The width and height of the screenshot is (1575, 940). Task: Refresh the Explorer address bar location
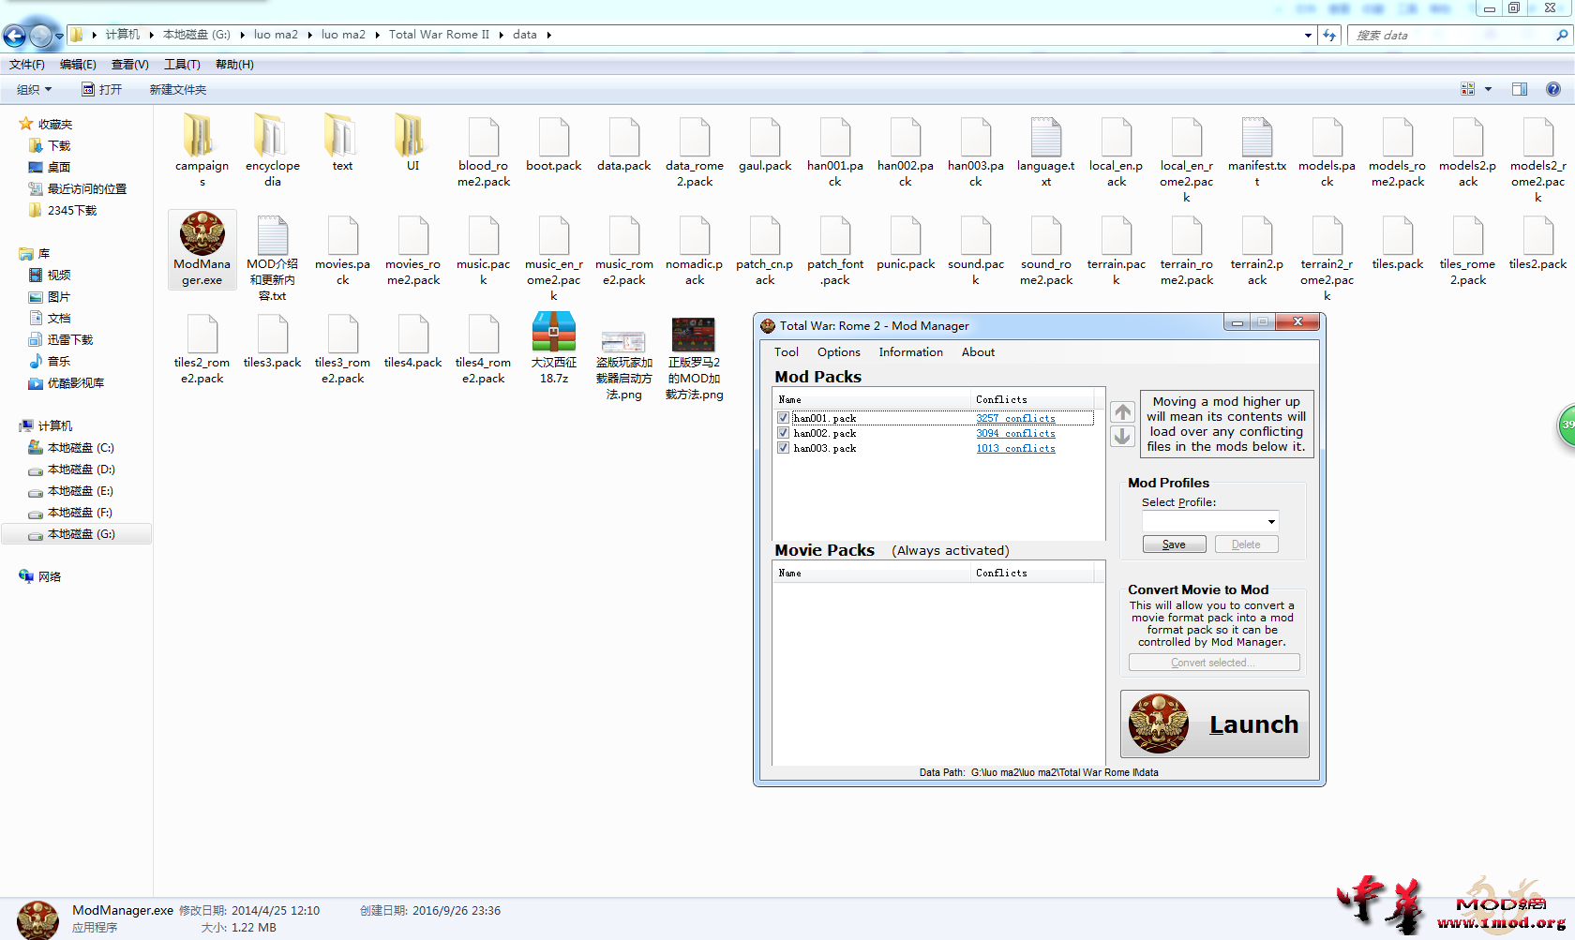click(1329, 36)
